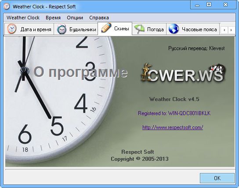239x188 pixels.
Task: Click the Copyright © 2005-2013 text
Action: (x=140, y=159)
